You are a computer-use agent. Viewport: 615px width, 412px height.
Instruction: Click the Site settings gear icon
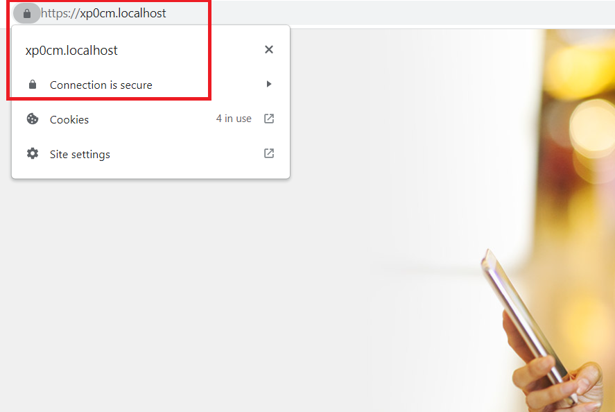pyautogui.click(x=33, y=153)
